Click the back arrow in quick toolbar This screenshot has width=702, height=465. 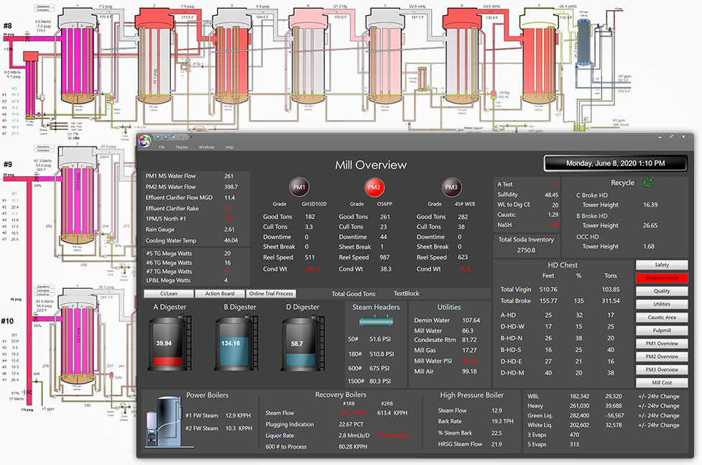[x=158, y=137]
